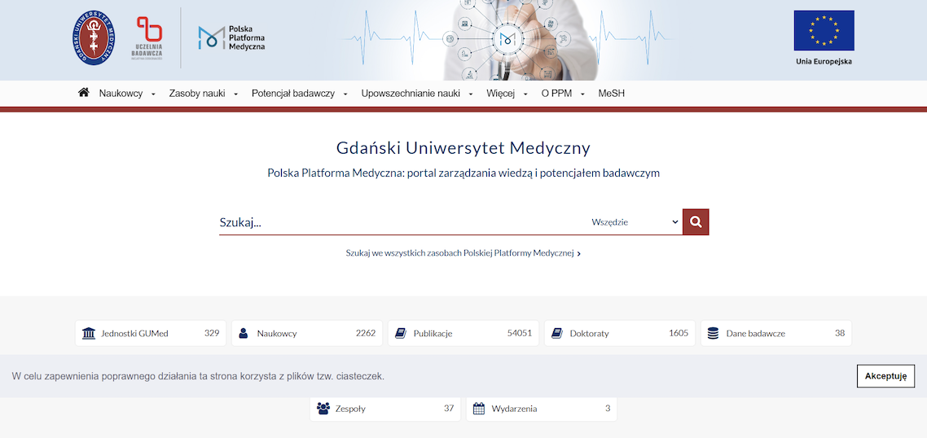Click the database icon beside Dane badawcze

click(x=713, y=333)
